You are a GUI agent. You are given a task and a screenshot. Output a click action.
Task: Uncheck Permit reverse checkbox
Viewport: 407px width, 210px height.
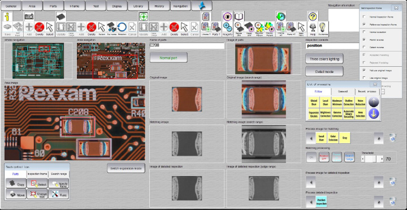click(x=364, y=40)
